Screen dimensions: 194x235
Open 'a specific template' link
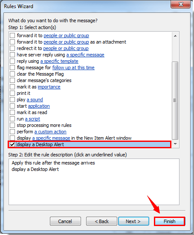click(x=59, y=61)
